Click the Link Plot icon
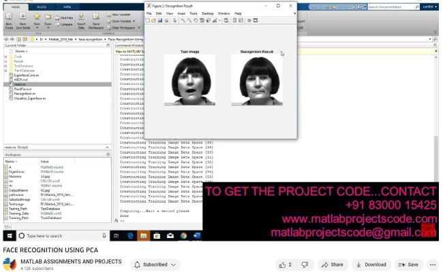This screenshot has height=272, width=443. pos(226,20)
